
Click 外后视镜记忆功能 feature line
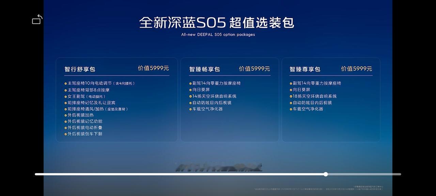(x=83, y=121)
